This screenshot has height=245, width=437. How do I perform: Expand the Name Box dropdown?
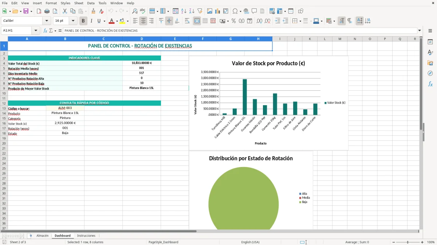coord(36,30)
